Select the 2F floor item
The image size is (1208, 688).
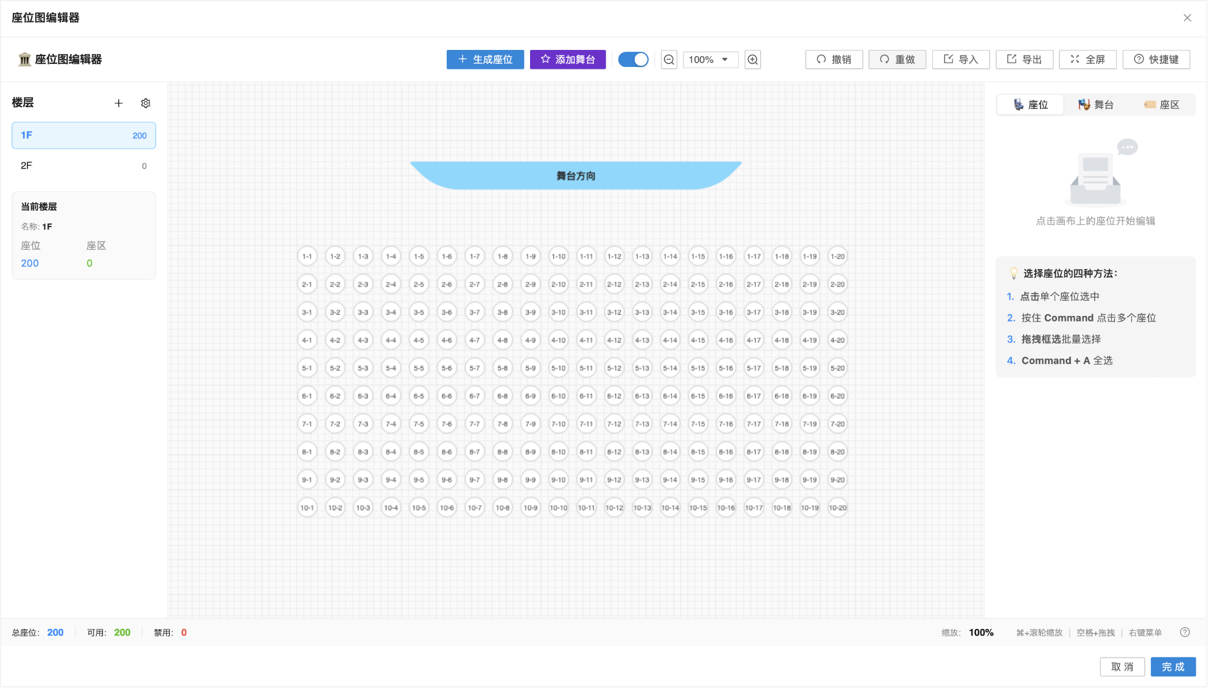pos(83,166)
